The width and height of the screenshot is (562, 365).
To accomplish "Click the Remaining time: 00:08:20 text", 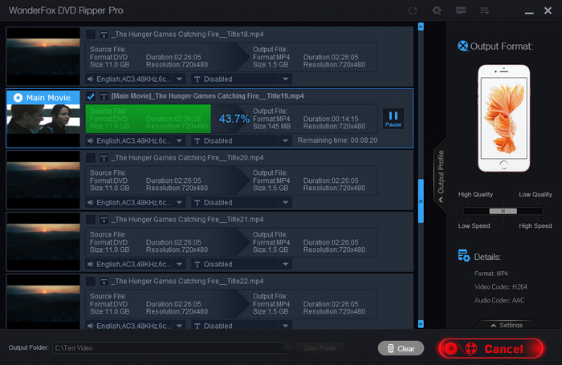I will 338,140.
